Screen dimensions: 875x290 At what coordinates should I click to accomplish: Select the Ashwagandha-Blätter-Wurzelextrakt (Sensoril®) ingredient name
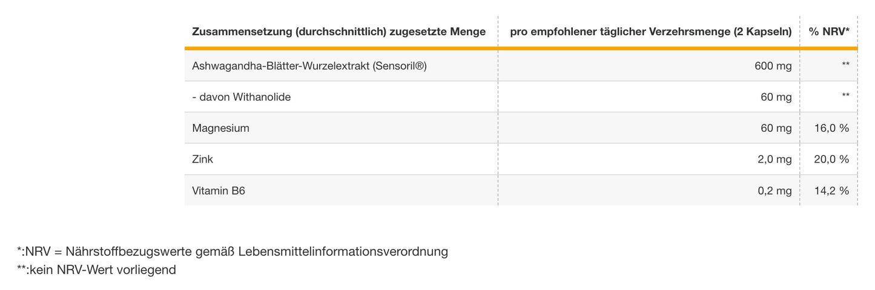click(309, 66)
